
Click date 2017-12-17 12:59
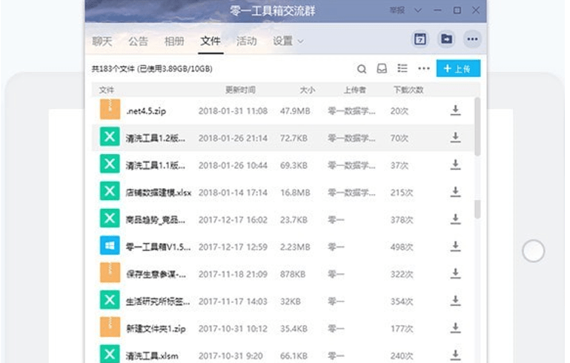point(233,247)
